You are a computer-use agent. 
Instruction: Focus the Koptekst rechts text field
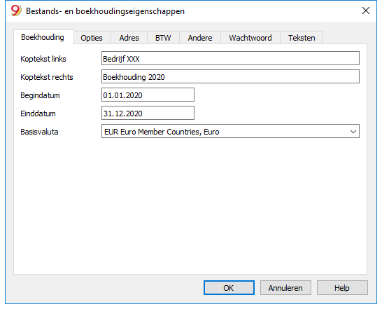click(x=230, y=76)
